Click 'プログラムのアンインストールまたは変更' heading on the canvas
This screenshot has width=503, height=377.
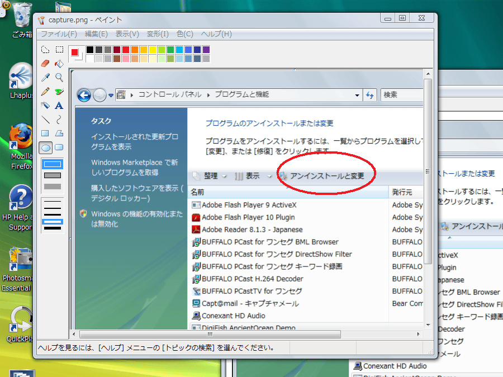point(269,123)
